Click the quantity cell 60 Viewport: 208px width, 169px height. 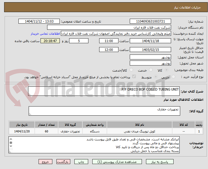(47, 131)
